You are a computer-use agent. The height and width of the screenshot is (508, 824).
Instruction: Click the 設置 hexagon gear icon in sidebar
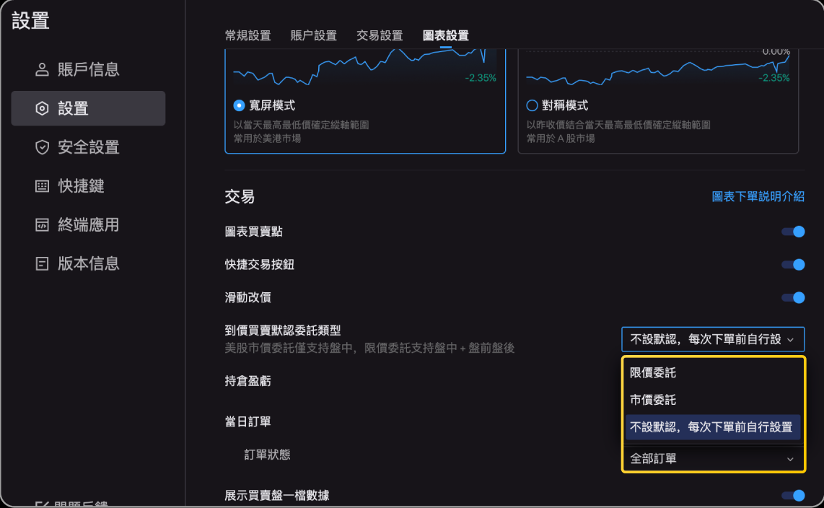pos(42,109)
